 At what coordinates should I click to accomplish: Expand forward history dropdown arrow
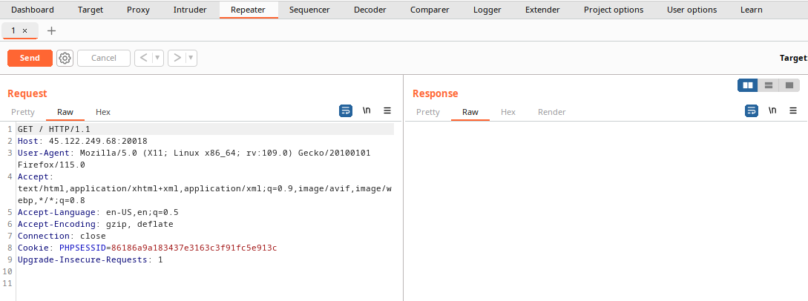191,58
